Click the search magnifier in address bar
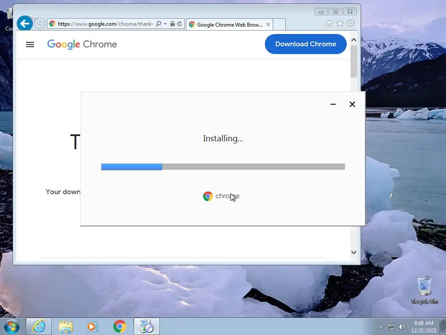Image resolution: width=446 pixels, height=335 pixels. pyautogui.click(x=159, y=24)
